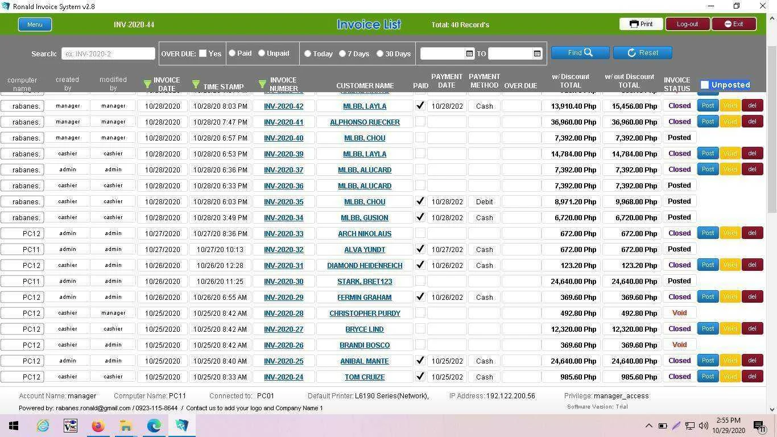Click Posted status of INV-2020-40

[x=679, y=138]
